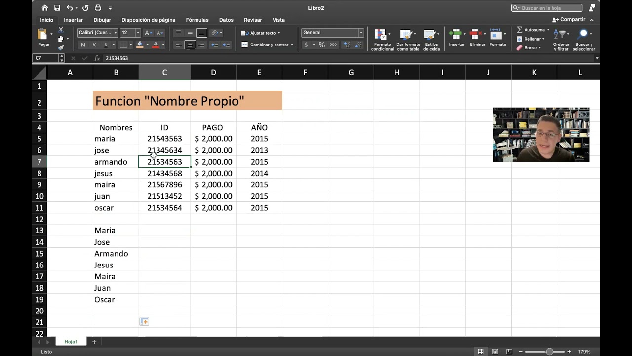
Task: Switch to Disposición de página tab
Action: click(x=148, y=20)
